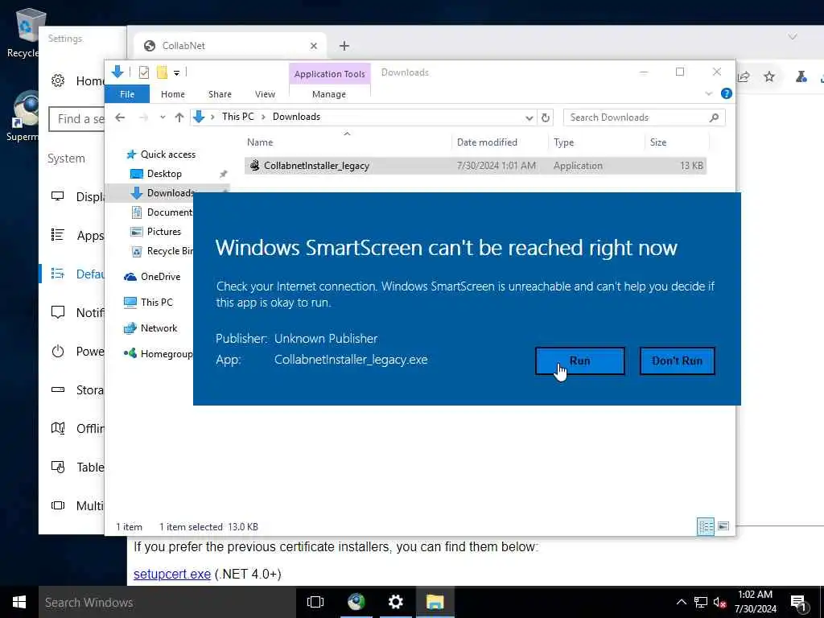Click the Settings Home gear icon

tap(58, 80)
